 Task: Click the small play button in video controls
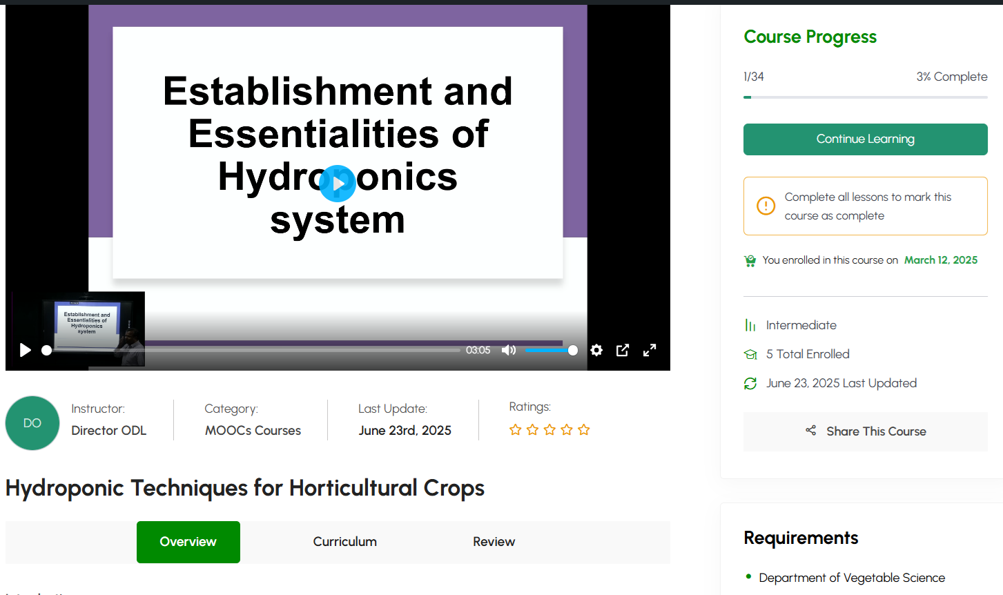[x=26, y=350]
